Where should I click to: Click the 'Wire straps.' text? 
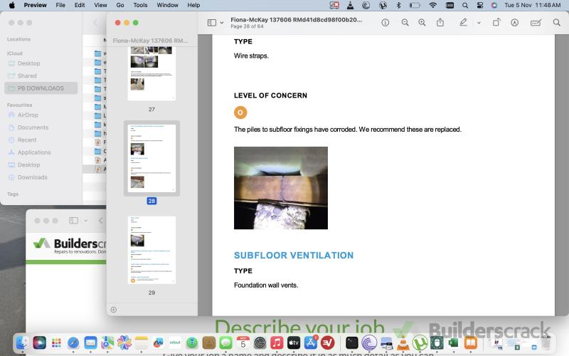tap(251, 56)
